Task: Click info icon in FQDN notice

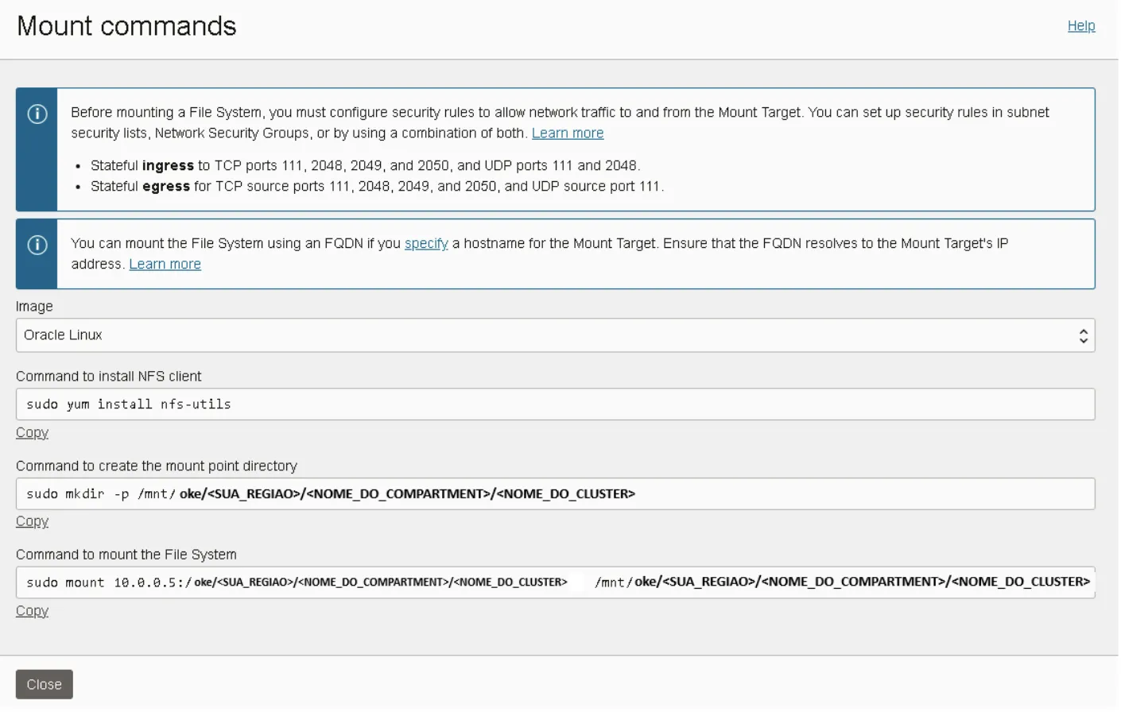Action: click(x=37, y=245)
